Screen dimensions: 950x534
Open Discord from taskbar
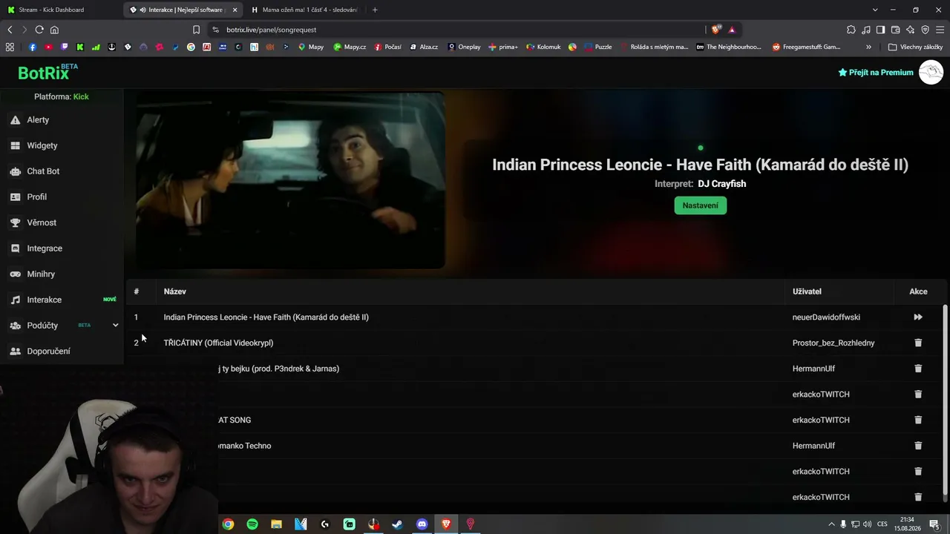click(422, 524)
